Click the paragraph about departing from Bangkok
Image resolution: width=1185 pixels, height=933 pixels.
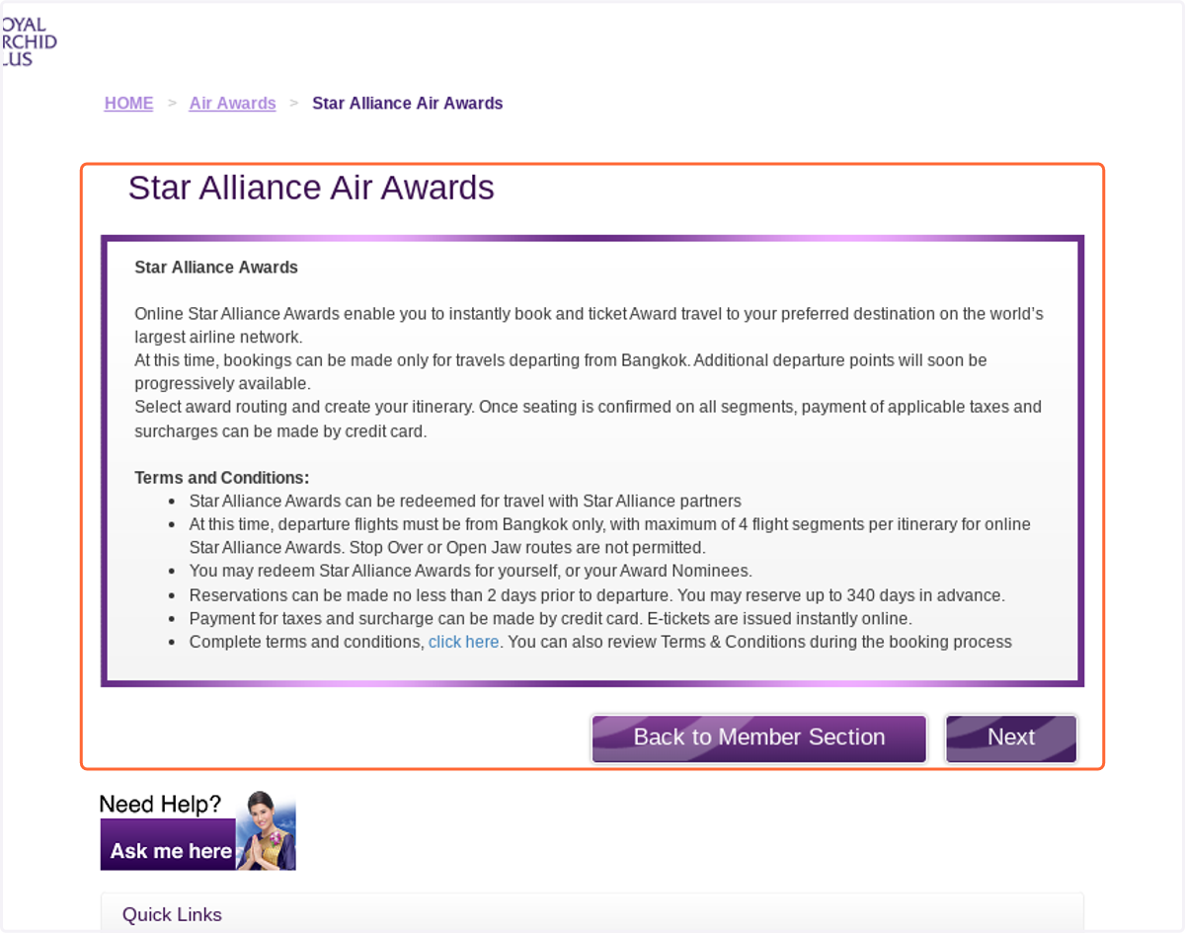pyautogui.click(x=561, y=371)
